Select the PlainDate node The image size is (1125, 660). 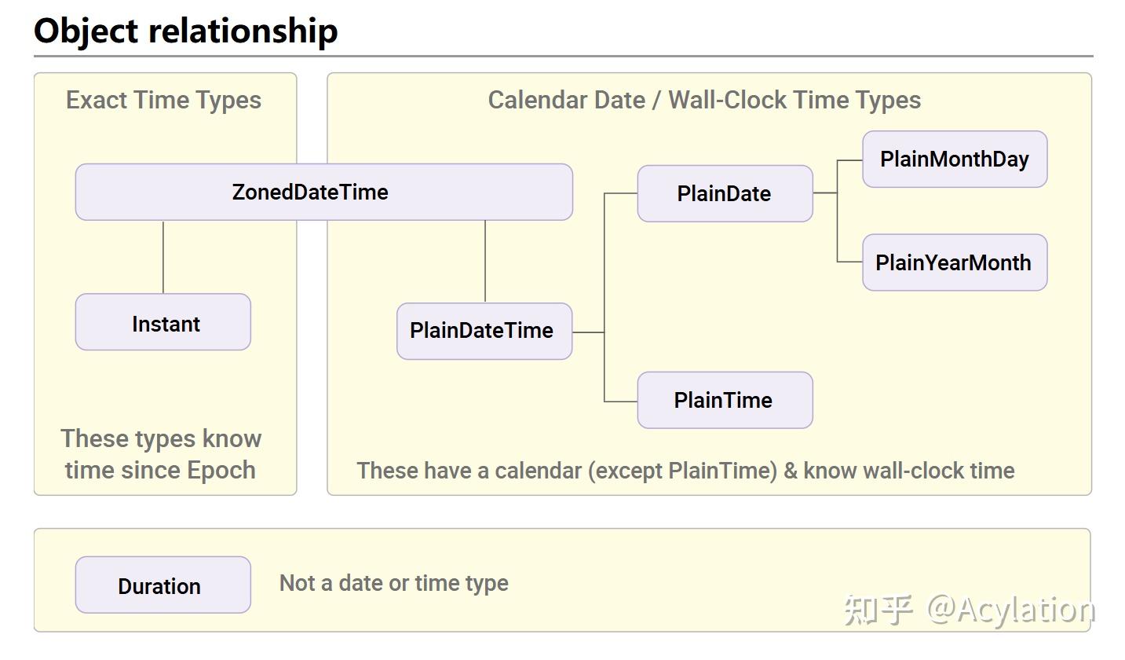(725, 193)
